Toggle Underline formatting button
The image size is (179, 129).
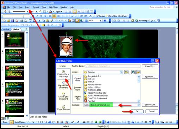click(x=41, y=16)
